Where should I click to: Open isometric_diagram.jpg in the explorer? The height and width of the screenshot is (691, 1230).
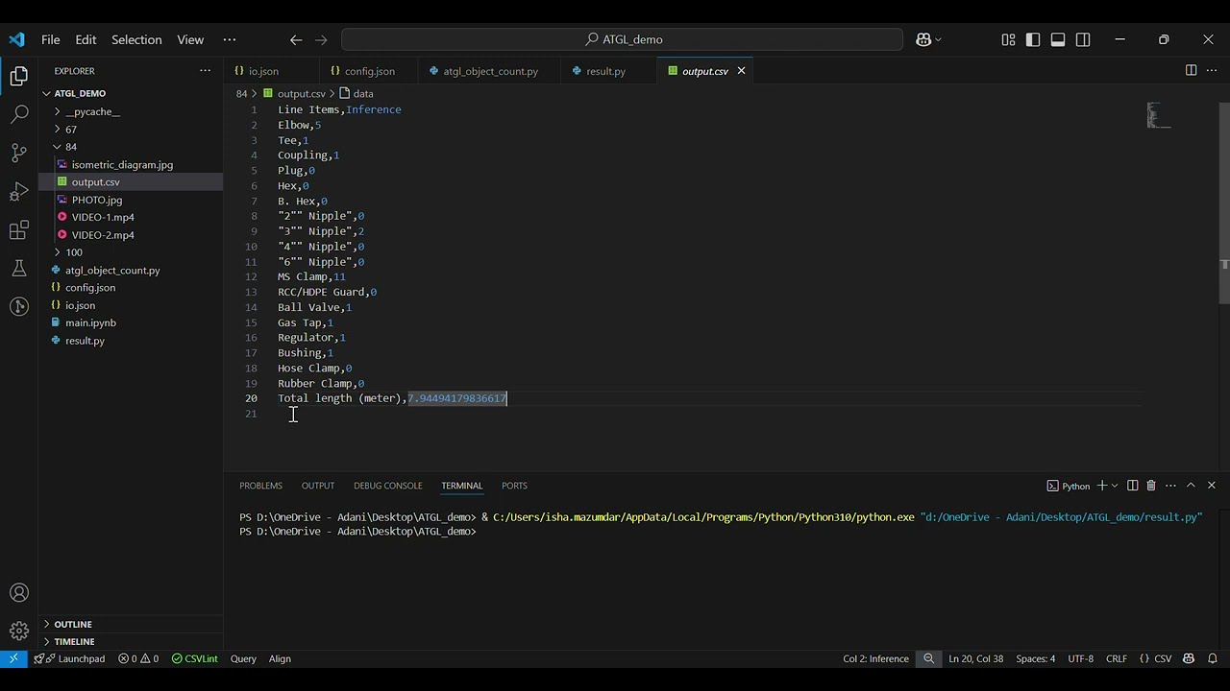pos(122,164)
